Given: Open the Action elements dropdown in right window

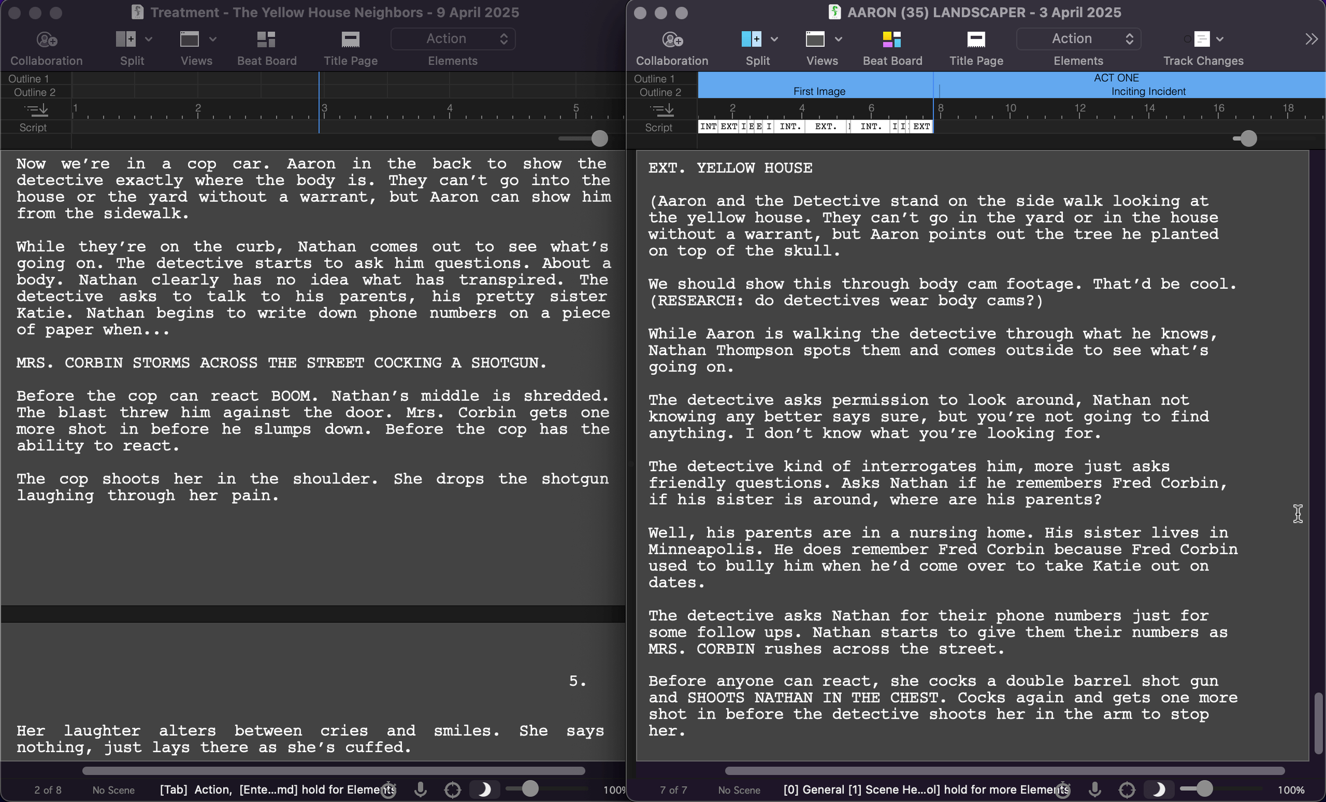Looking at the screenshot, I should pyautogui.click(x=1078, y=39).
